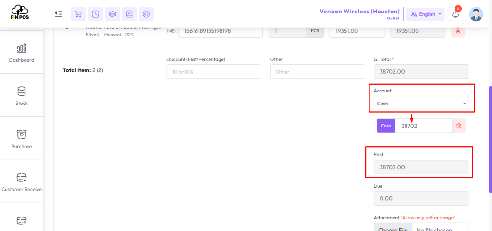This screenshot has width=492, height=231.
Task: Click the Discount (Flat/Percentage) input
Action: pos(214,71)
